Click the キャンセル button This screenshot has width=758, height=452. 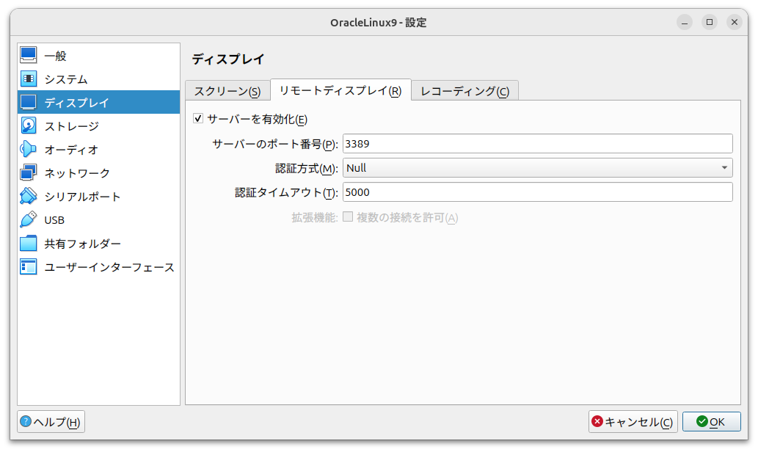[633, 421]
